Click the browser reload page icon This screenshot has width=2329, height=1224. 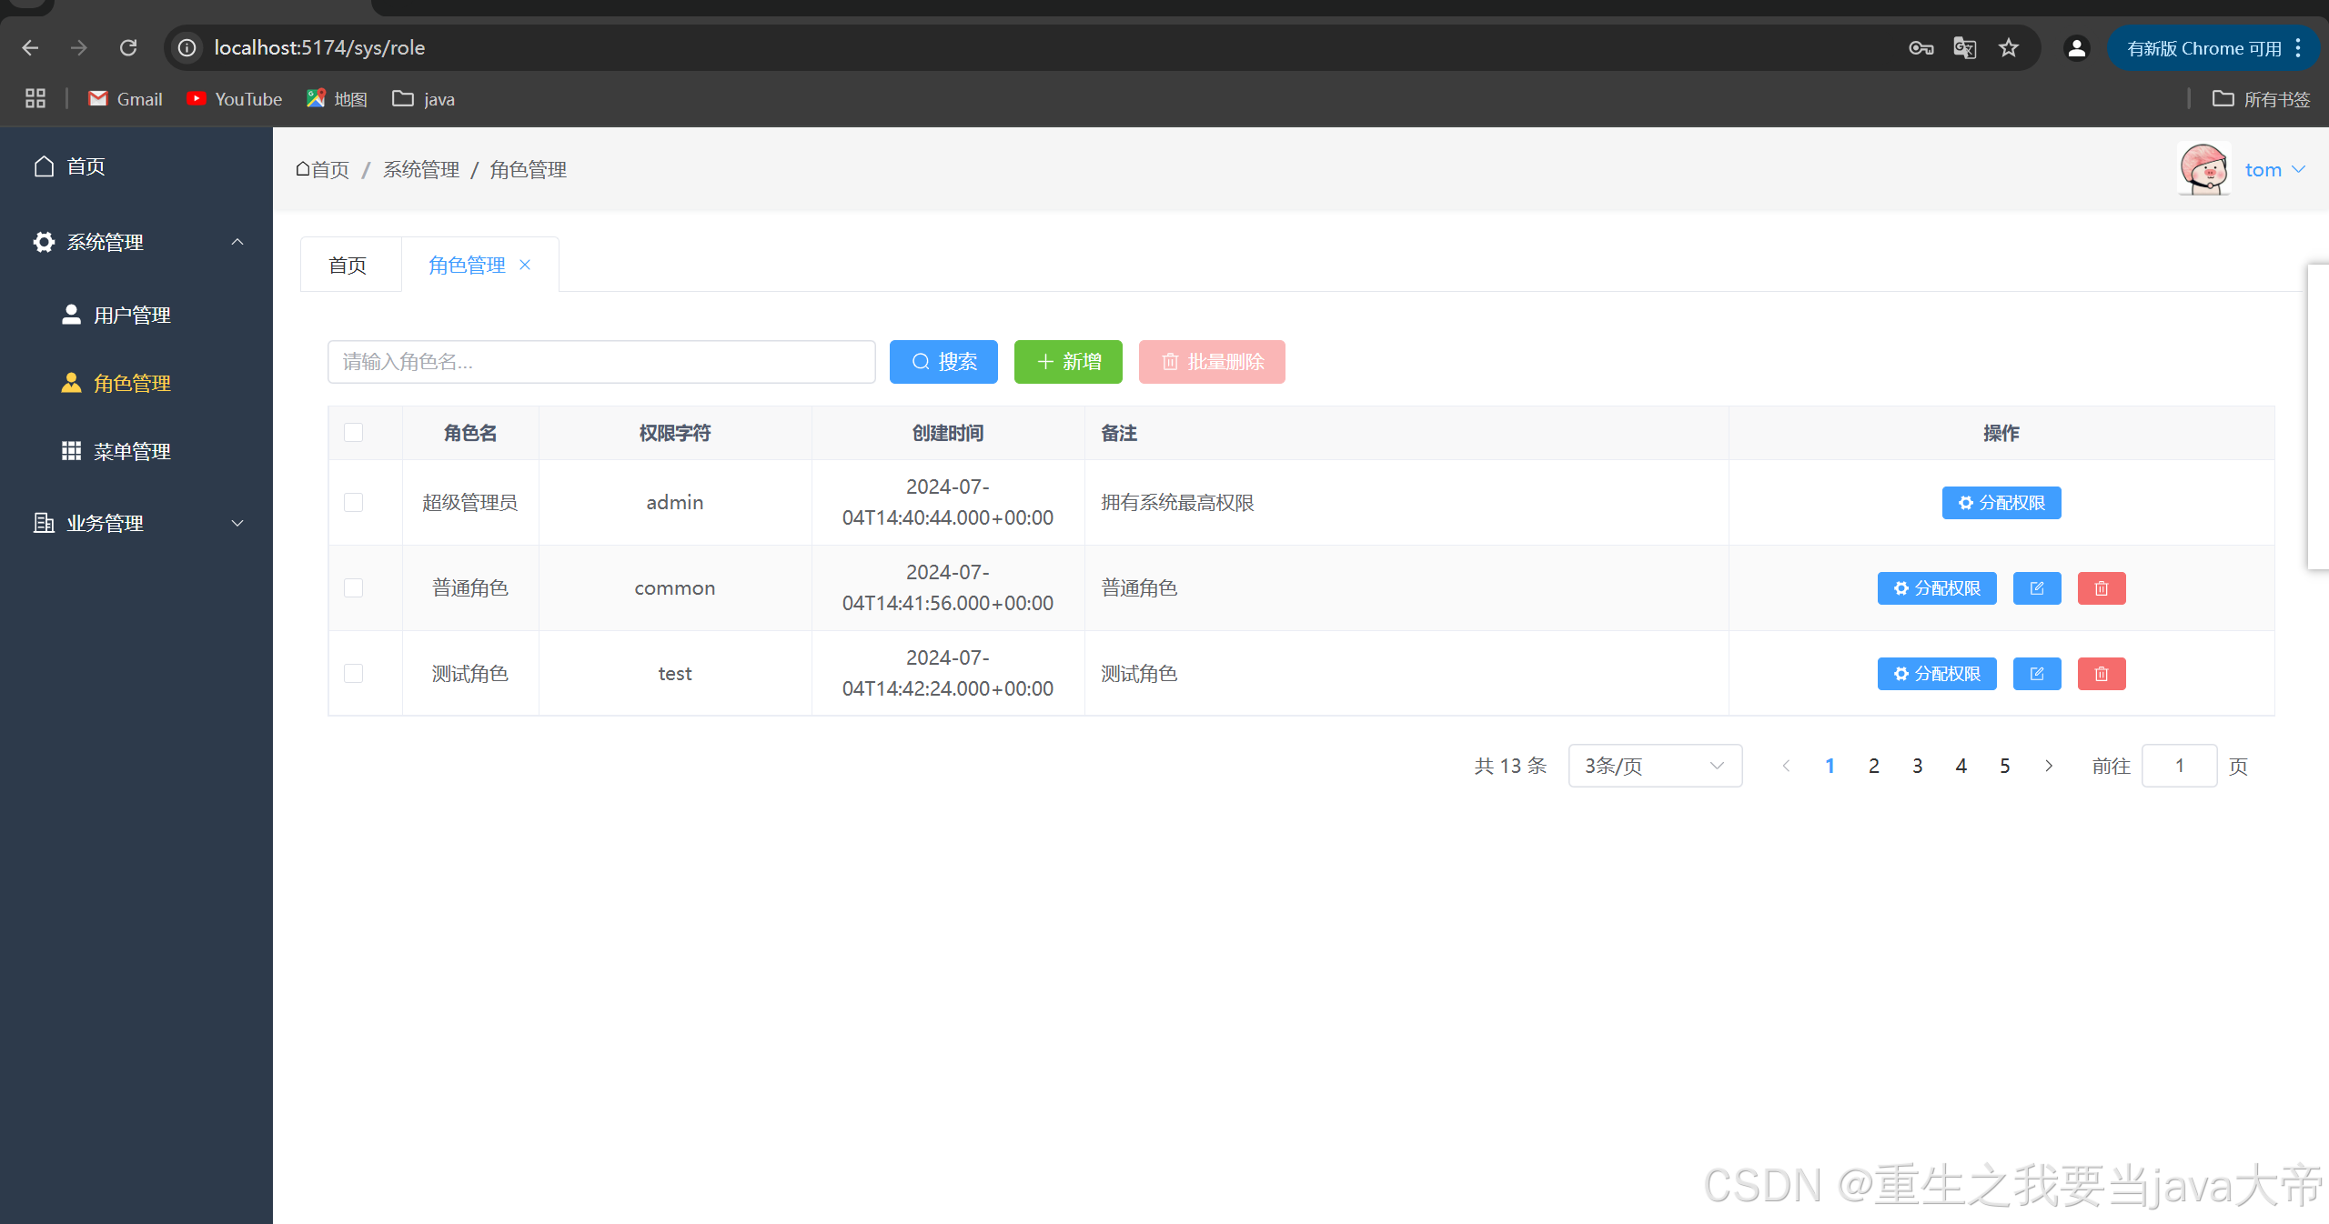click(x=128, y=47)
